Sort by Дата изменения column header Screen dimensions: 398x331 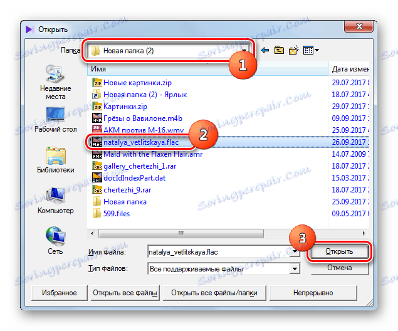pyautogui.click(x=349, y=69)
